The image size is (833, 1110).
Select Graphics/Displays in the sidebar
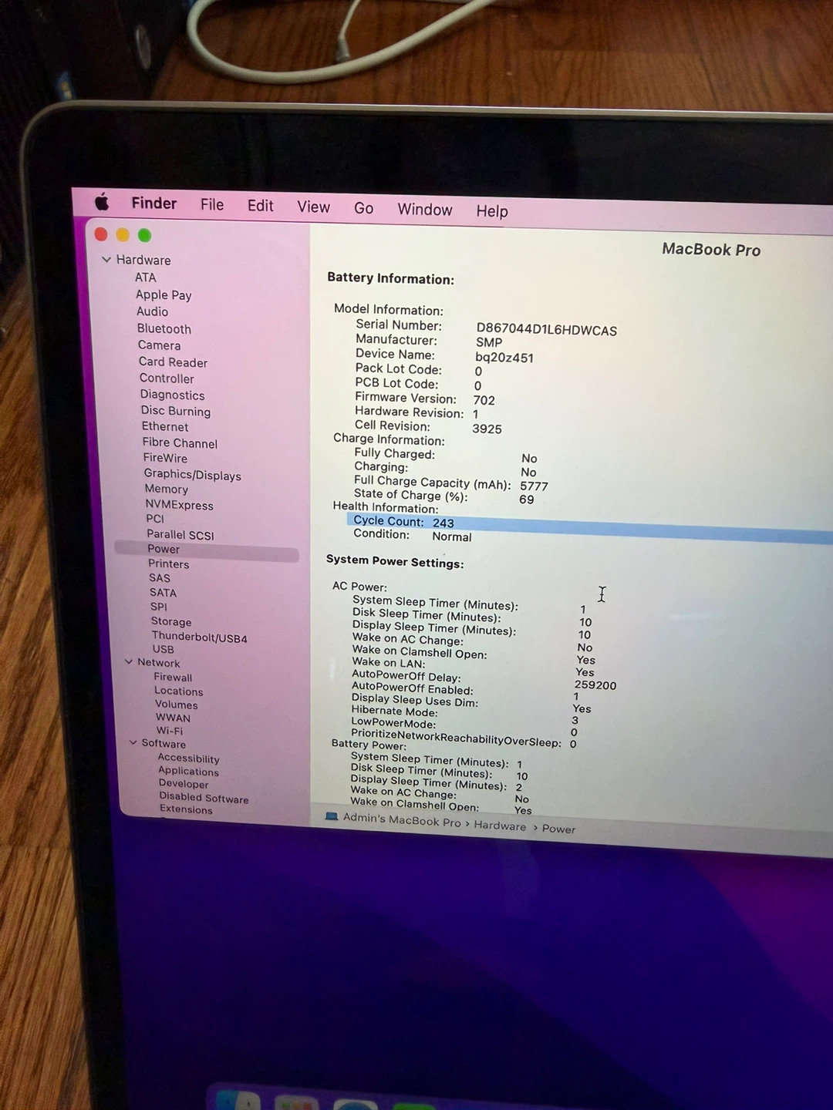193,475
